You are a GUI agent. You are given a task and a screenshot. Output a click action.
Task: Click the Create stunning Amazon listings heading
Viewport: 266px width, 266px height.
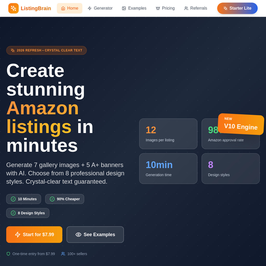tap(50, 108)
